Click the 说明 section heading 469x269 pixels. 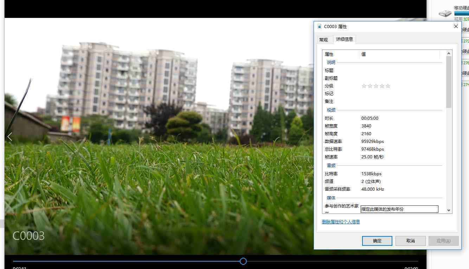coord(331,63)
